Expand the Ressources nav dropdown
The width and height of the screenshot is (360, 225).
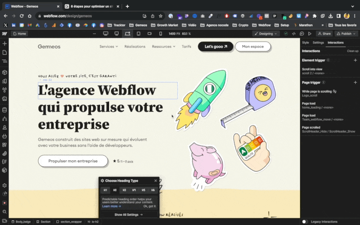pyautogui.click(x=163, y=46)
